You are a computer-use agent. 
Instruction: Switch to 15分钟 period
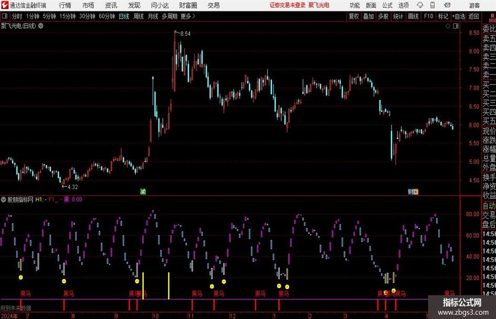tap(68, 16)
